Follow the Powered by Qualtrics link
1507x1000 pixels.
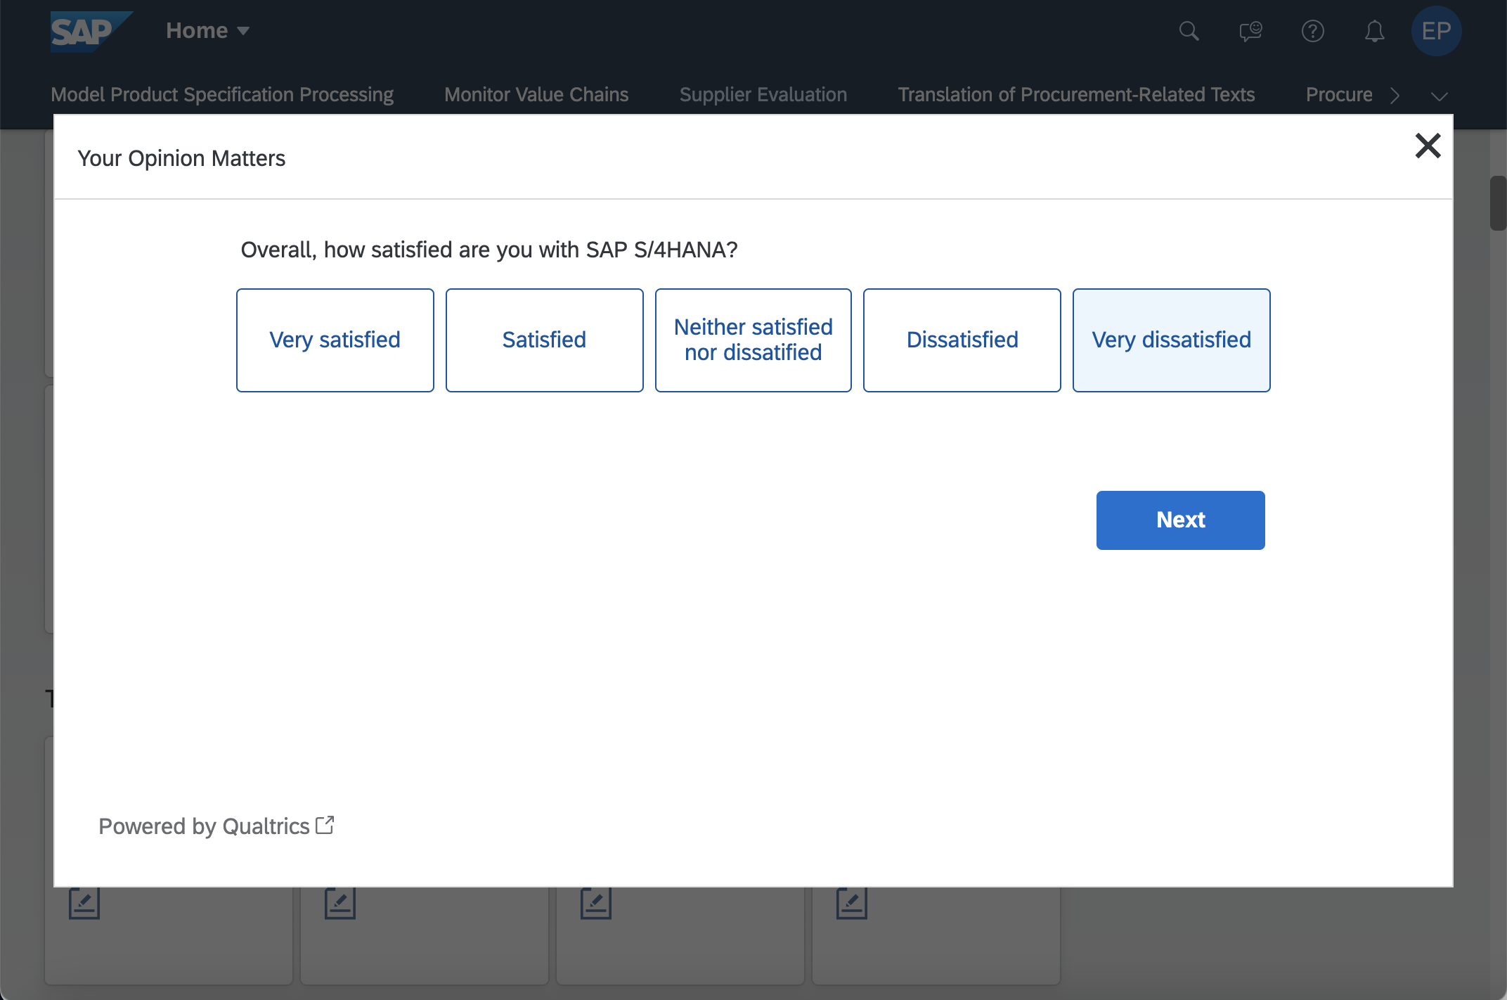(216, 826)
